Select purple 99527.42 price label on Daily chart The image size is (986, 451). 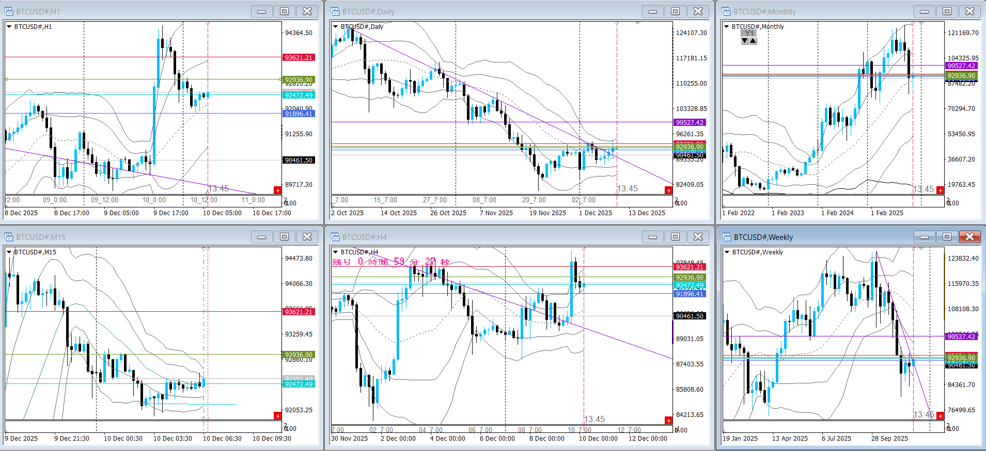point(690,123)
